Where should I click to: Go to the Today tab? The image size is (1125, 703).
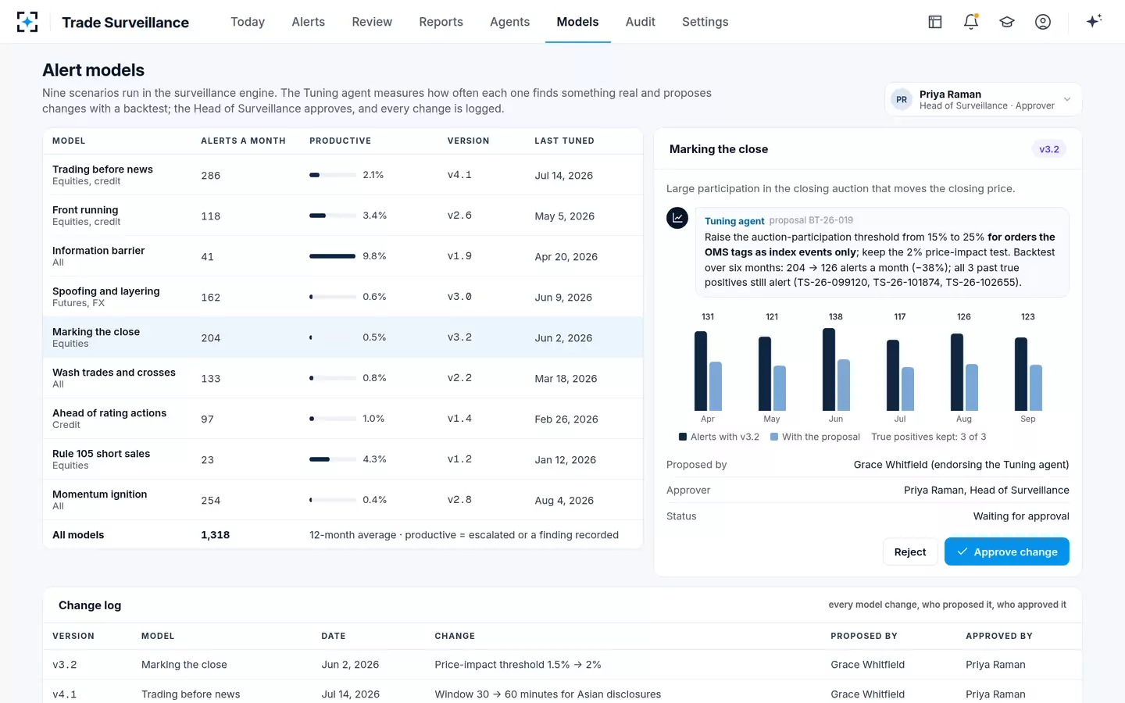(248, 22)
